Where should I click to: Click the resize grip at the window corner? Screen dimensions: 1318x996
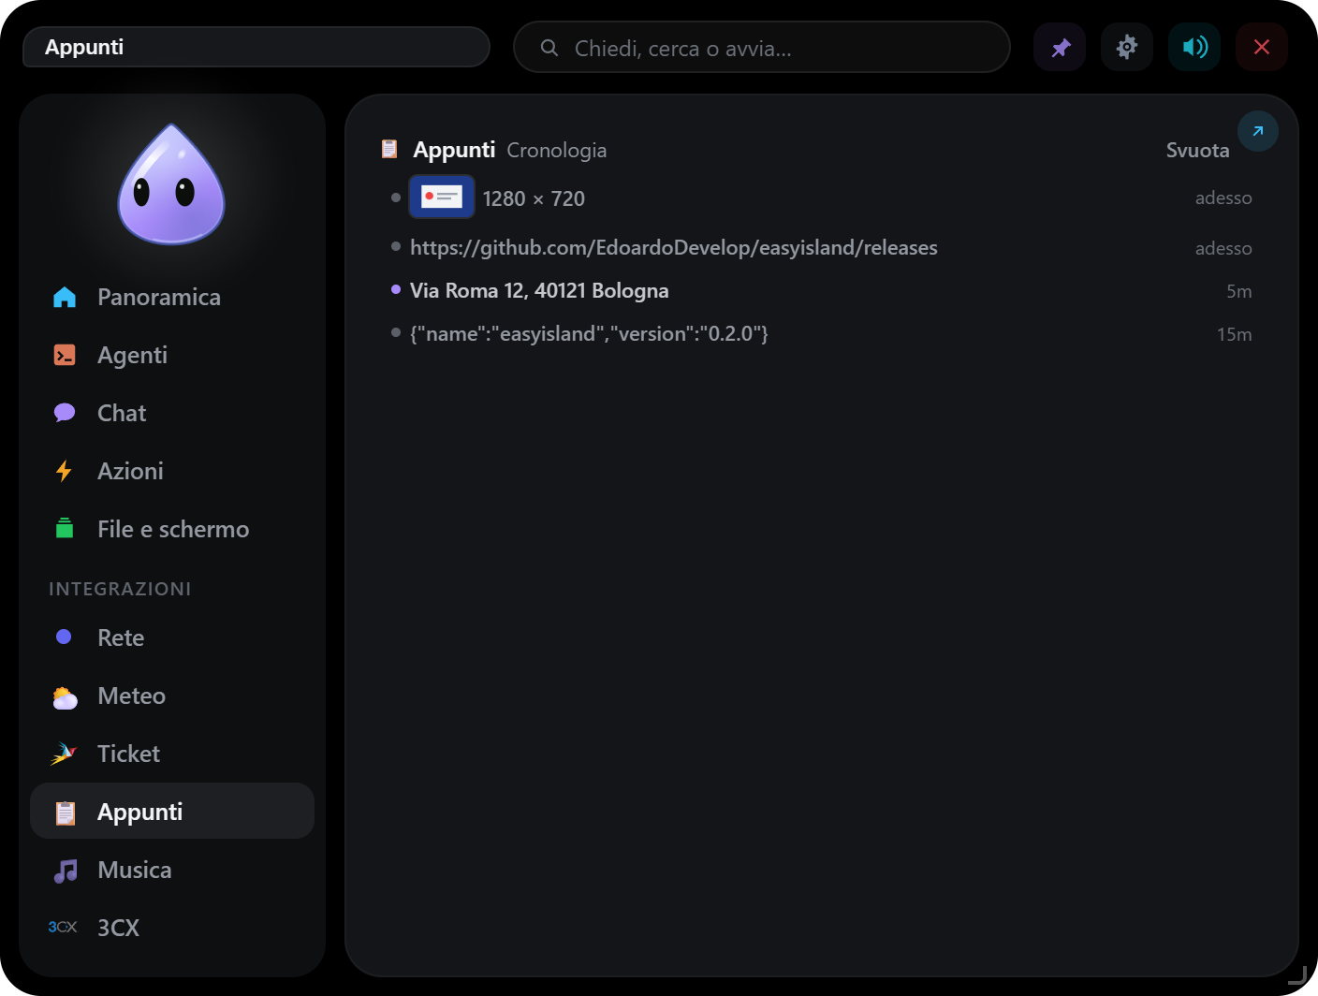point(1297,975)
